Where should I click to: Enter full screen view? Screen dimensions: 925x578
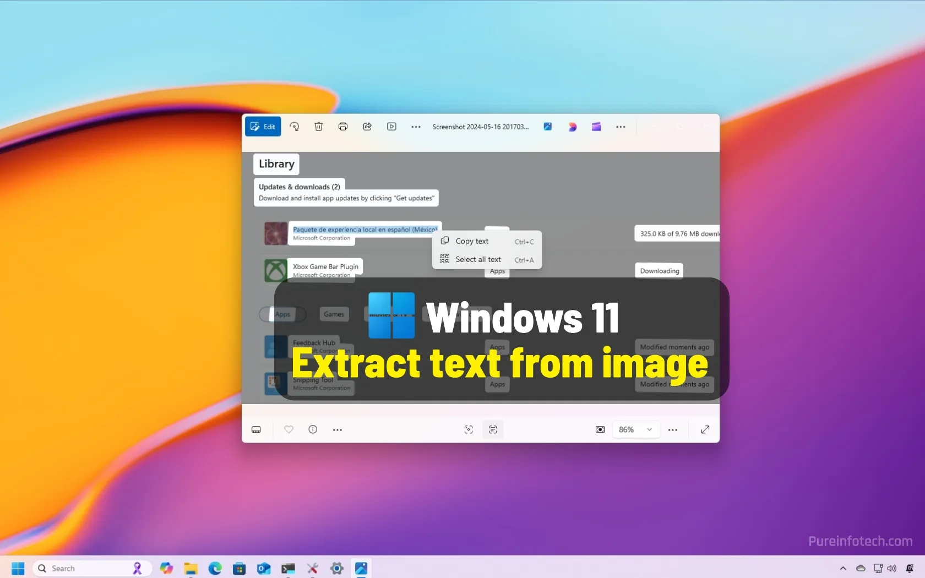point(705,429)
